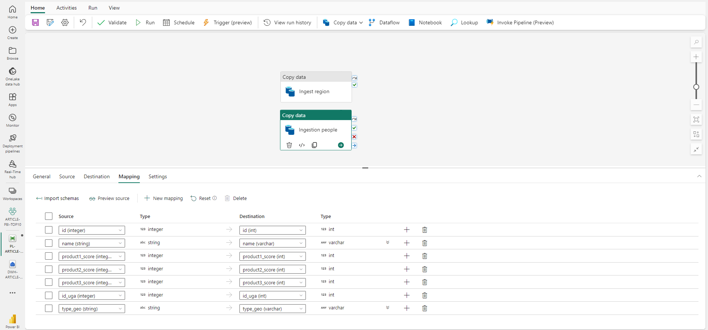Click Validate in the toolbar
The image size is (708, 330).
[x=112, y=22]
